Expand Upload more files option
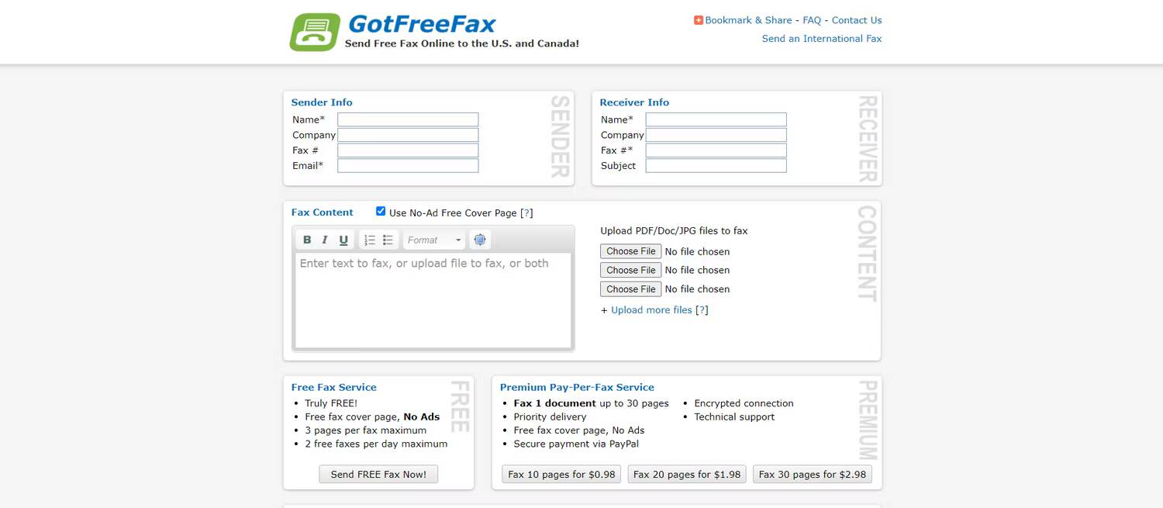 coord(651,309)
